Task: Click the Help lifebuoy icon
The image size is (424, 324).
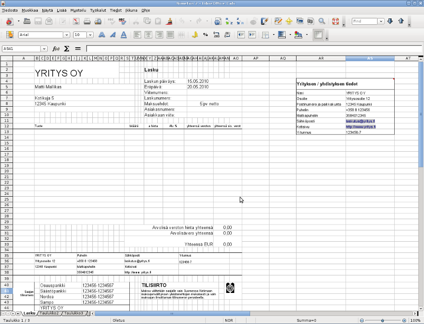Action: 335,21
